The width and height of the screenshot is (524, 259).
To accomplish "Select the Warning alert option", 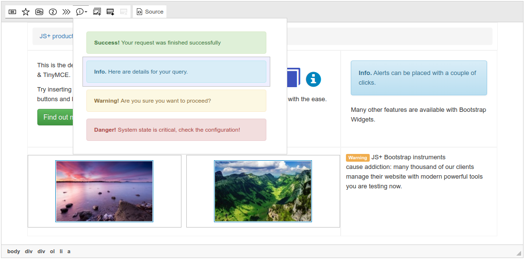I will pyautogui.click(x=176, y=101).
